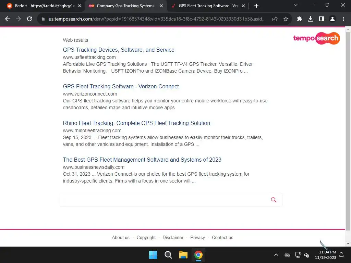Show hidden system tray icons

(276, 255)
